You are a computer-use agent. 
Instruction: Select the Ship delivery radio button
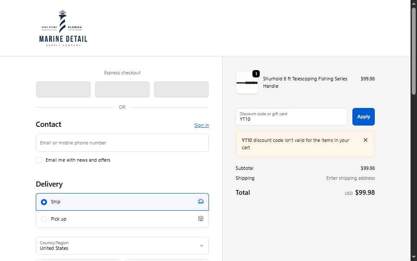point(44,202)
